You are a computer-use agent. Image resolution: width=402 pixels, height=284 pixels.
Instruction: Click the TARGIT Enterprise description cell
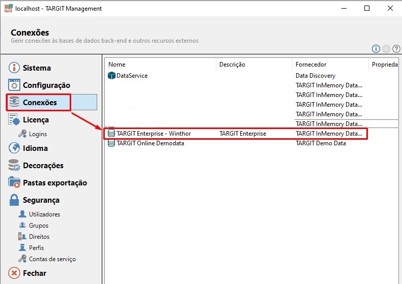tap(243, 134)
